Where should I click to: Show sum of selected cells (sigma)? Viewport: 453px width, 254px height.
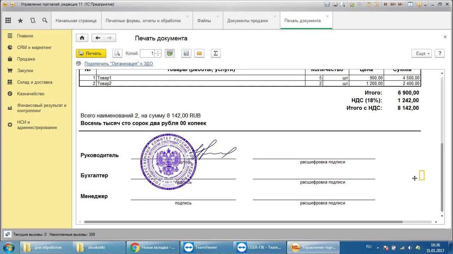(216, 53)
